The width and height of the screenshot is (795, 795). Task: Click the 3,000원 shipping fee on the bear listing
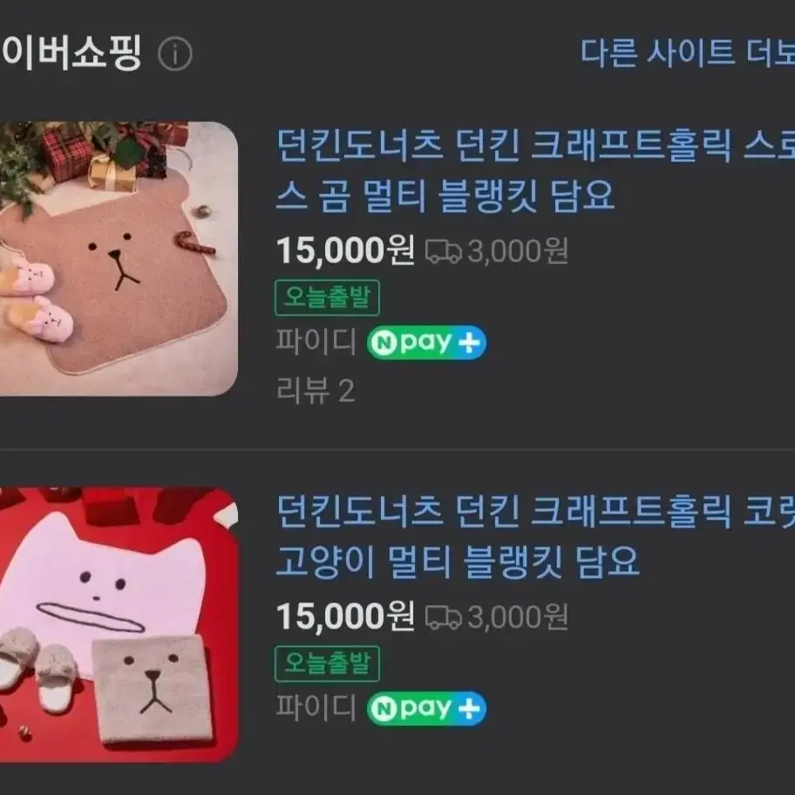click(x=517, y=251)
